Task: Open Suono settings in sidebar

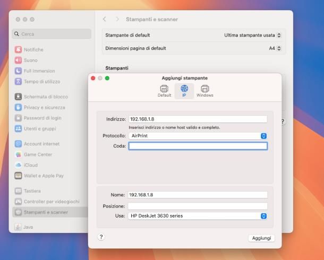Action: 30,60
